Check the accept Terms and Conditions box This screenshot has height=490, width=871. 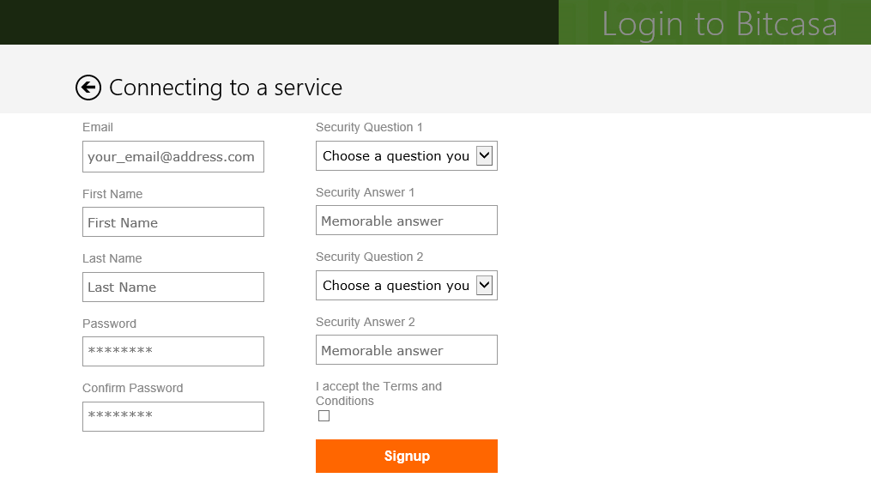pyautogui.click(x=324, y=416)
